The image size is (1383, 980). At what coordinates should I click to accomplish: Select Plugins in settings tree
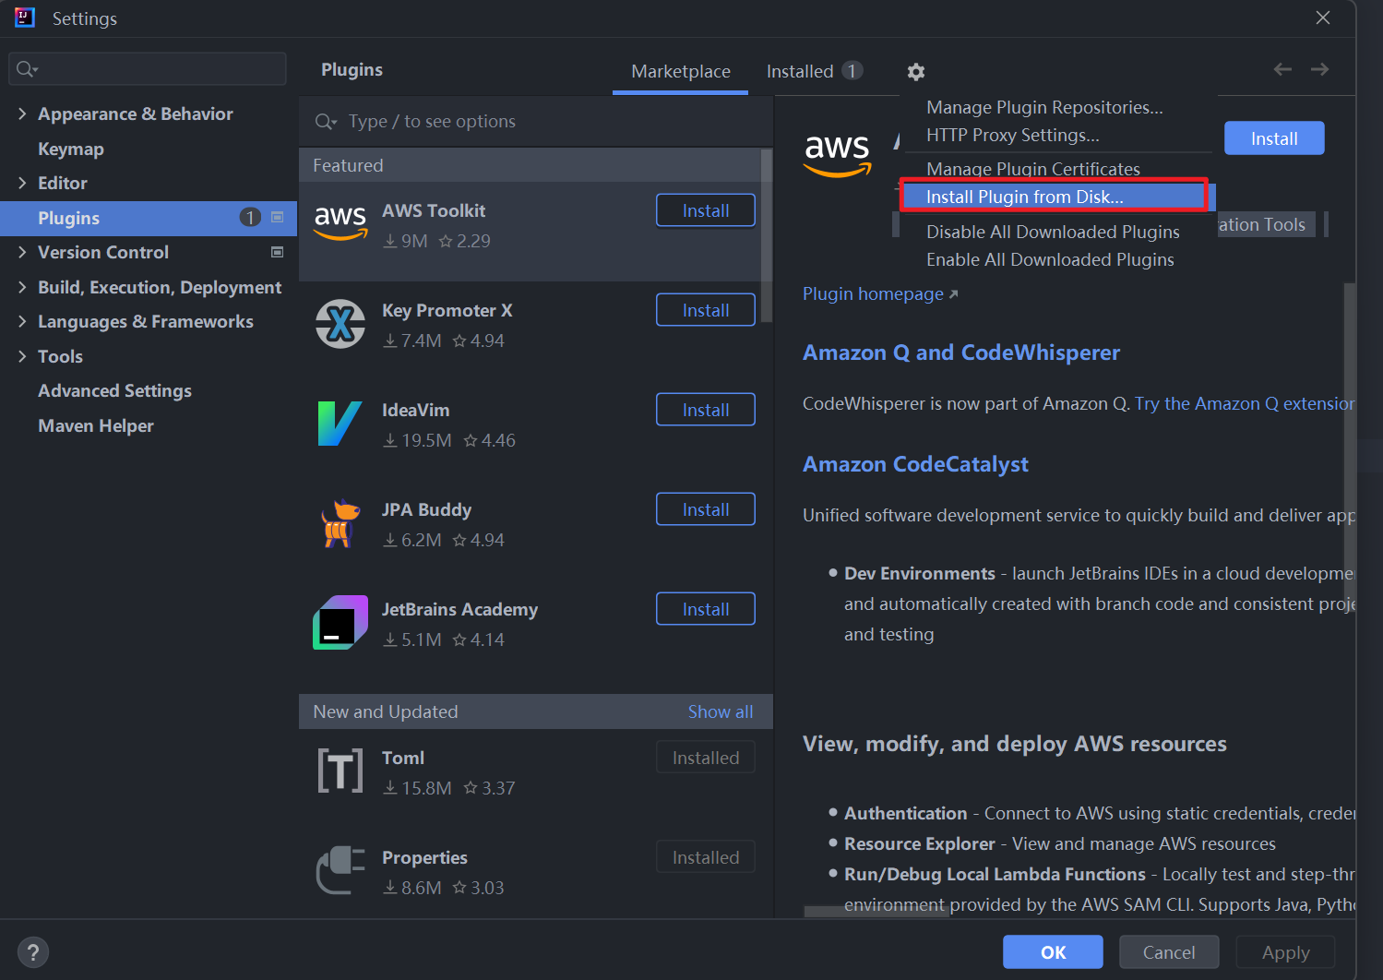pos(149,218)
